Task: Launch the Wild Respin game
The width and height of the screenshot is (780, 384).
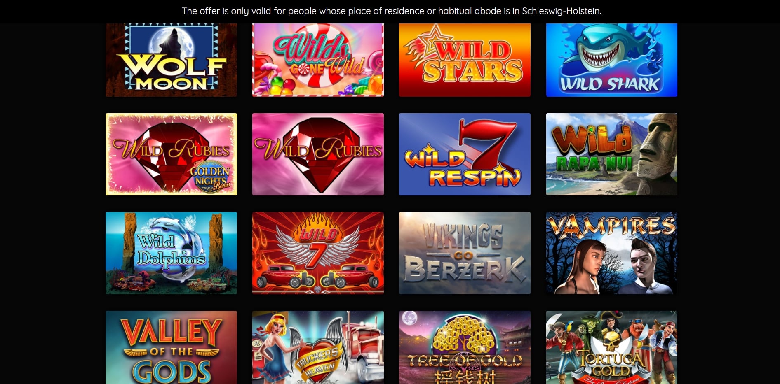Action: coord(465,154)
